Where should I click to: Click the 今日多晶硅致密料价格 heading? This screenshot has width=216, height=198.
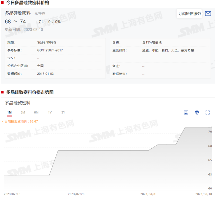click(28, 2)
